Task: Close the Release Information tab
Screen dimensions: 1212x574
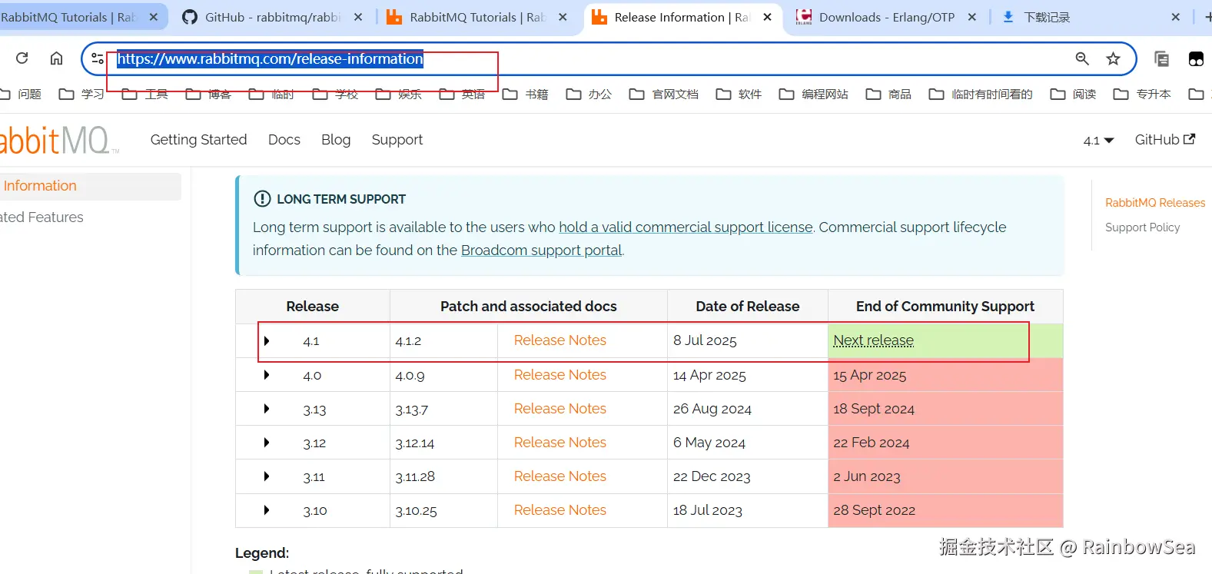Action: coord(767,17)
